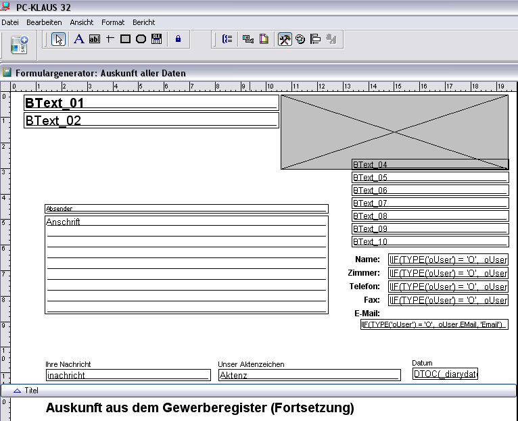Toggle the button lock padlock
518x421 pixels.
coord(179,39)
